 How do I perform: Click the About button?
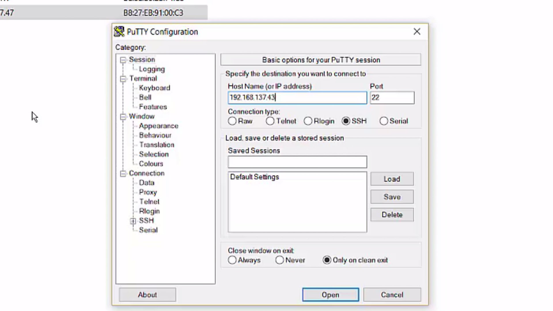[147, 295]
